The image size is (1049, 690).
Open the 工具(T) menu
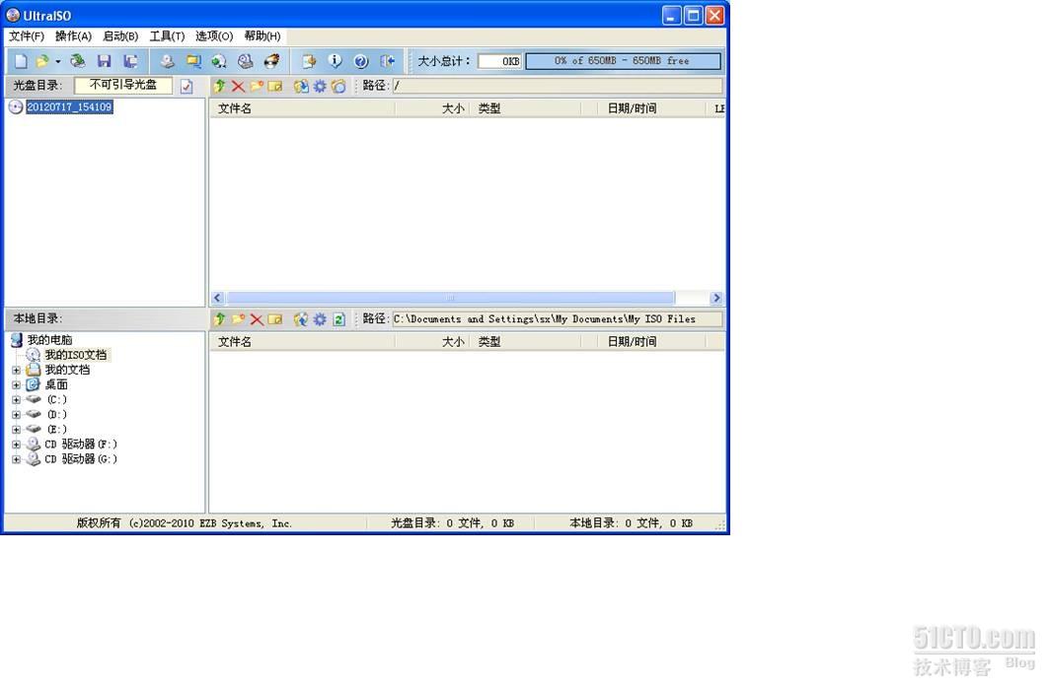(x=167, y=36)
